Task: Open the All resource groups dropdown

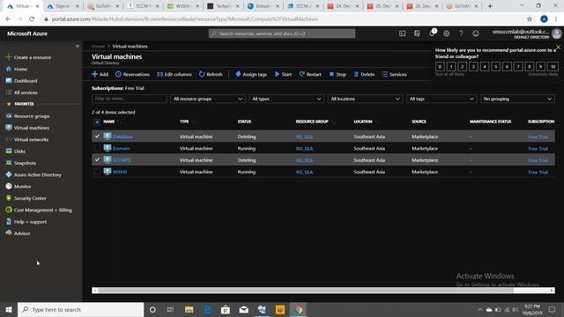Action: click(208, 99)
